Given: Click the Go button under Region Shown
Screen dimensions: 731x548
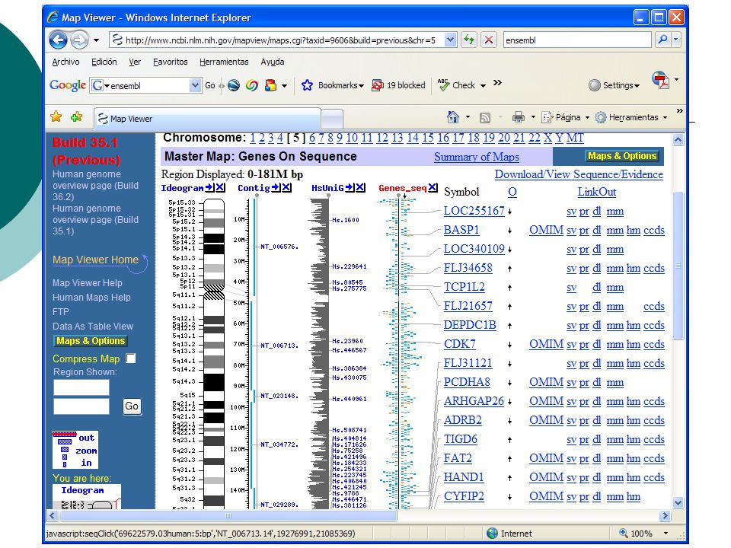Looking at the screenshot, I should [132, 406].
